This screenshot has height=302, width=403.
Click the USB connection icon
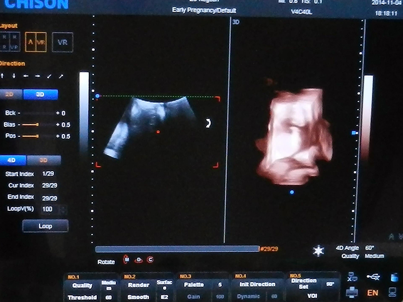374,276
